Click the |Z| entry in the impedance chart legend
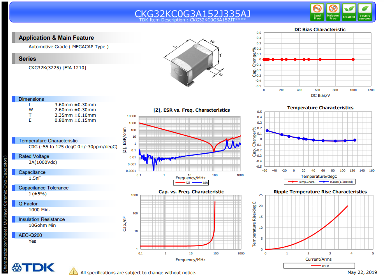This screenshot has height=277, width=384. (183, 183)
